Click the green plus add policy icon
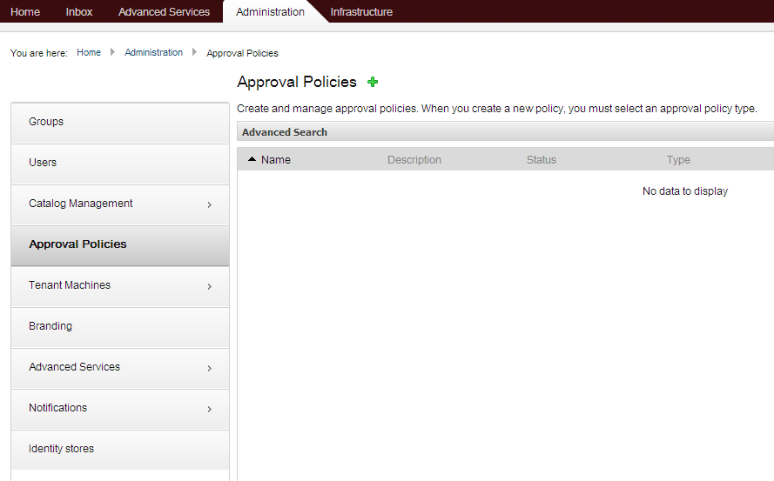The width and height of the screenshot is (774, 481). coord(373,82)
